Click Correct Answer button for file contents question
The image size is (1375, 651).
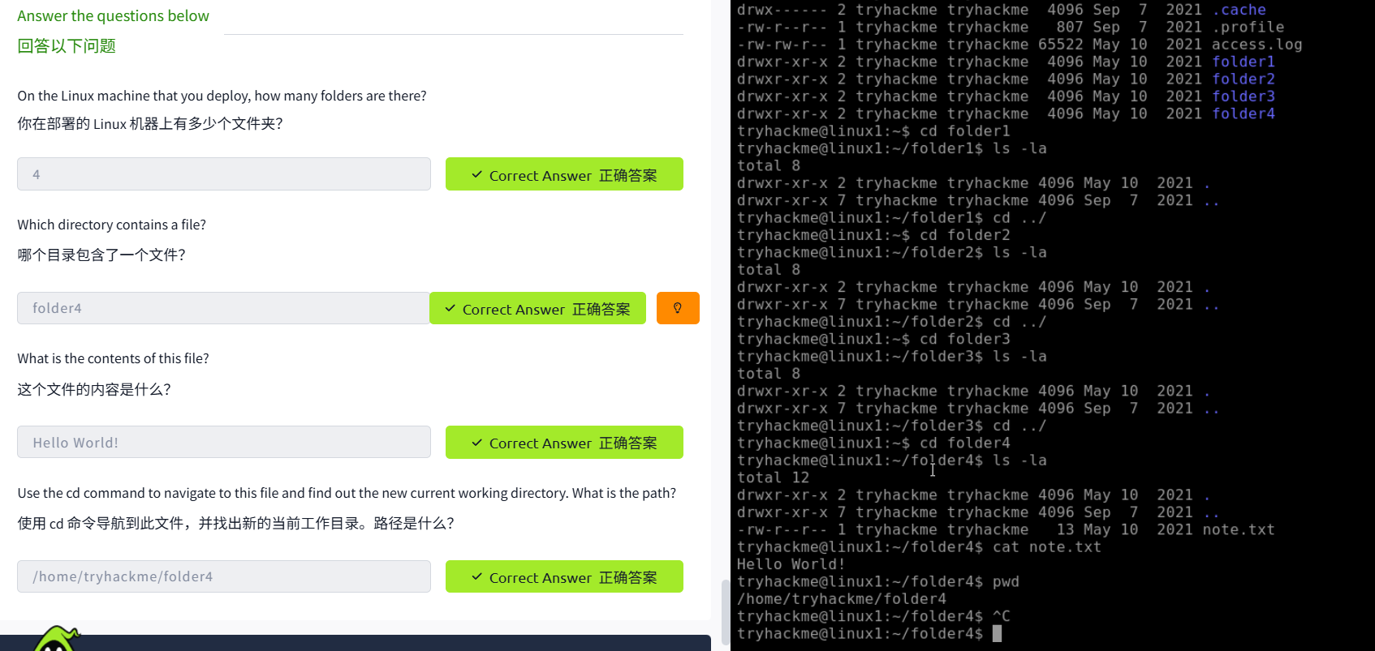click(564, 443)
